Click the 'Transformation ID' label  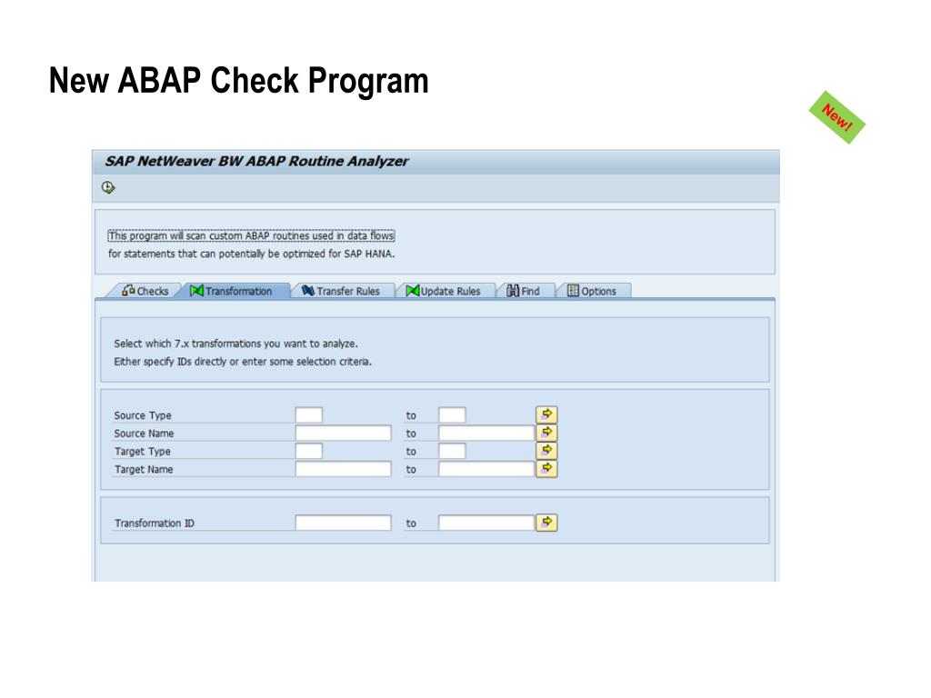[x=155, y=523]
